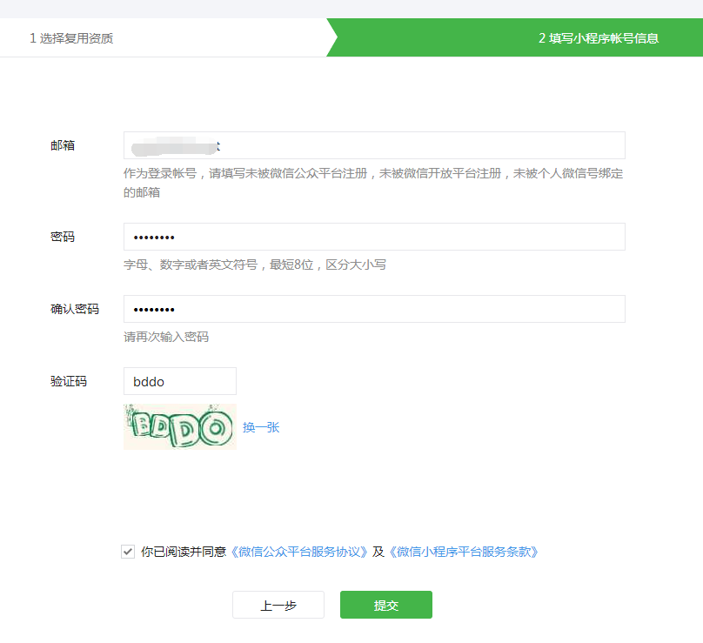Viewport: 703px width, 643px height.
Task: Click the 确认密码 field label
Action: pyautogui.click(x=75, y=309)
